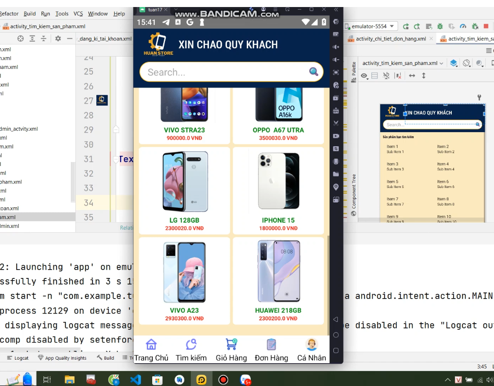
Task: Start screen recording from emulator sidebar
Action: (x=336, y=136)
